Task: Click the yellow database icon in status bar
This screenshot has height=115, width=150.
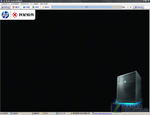Action: 42,113
